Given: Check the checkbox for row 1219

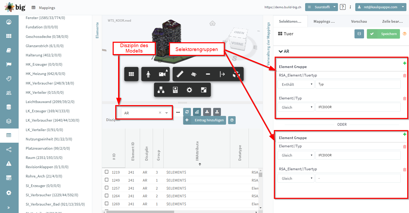Looking at the screenshot, I should [x=107, y=172].
